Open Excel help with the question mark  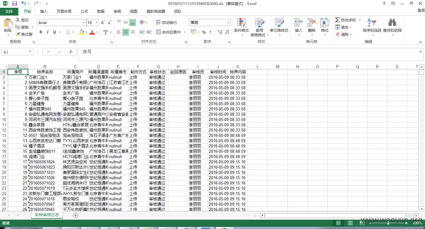click(x=384, y=3)
